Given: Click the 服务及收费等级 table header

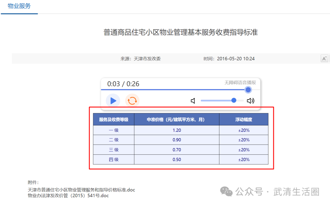Looking at the screenshot, I should coord(114,120).
